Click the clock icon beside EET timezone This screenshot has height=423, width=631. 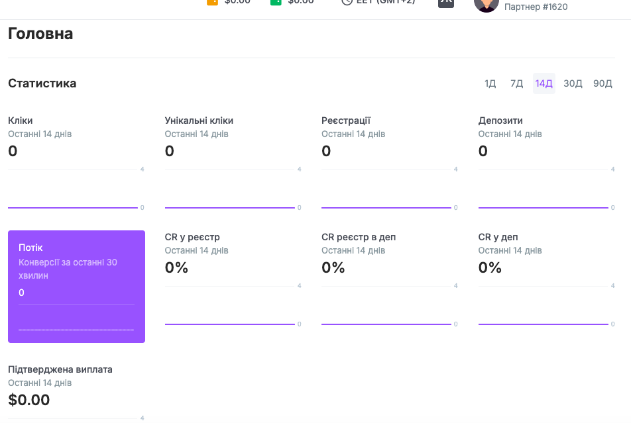coord(347,2)
